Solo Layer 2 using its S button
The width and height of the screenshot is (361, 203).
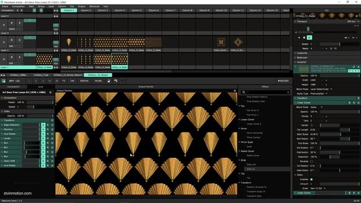pos(20,57)
